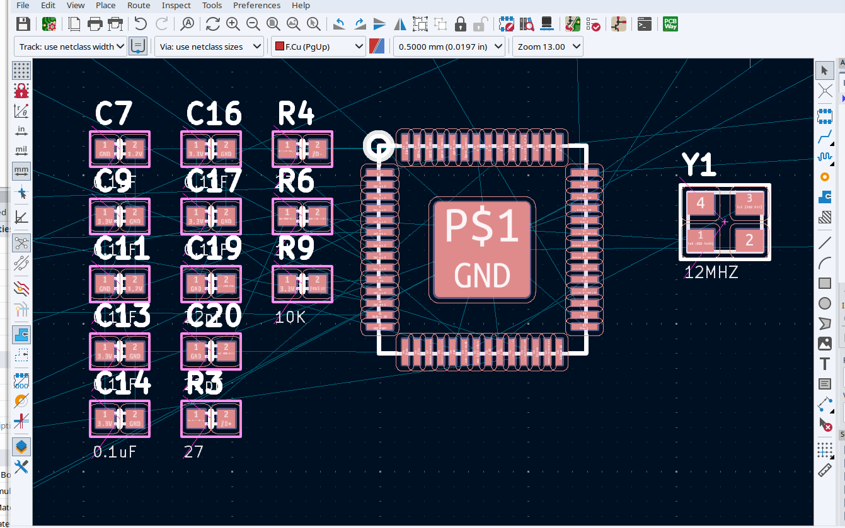Select the Add Vias tool
This screenshot has height=528, width=845.
tap(825, 177)
